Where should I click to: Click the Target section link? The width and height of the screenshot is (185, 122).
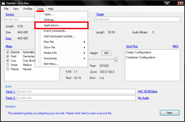pyautogui.click(x=100, y=14)
